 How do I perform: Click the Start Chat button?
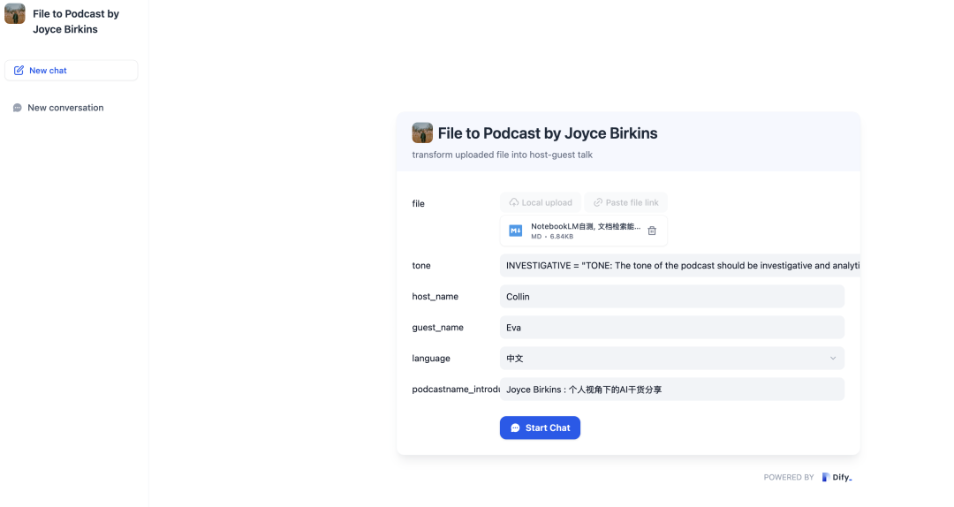[x=540, y=428]
